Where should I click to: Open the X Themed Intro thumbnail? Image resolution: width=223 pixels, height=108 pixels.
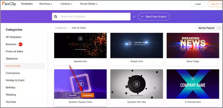[x=193, y=84]
